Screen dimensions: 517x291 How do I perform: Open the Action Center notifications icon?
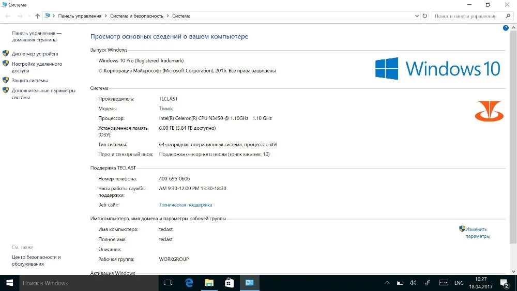tap(504, 283)
